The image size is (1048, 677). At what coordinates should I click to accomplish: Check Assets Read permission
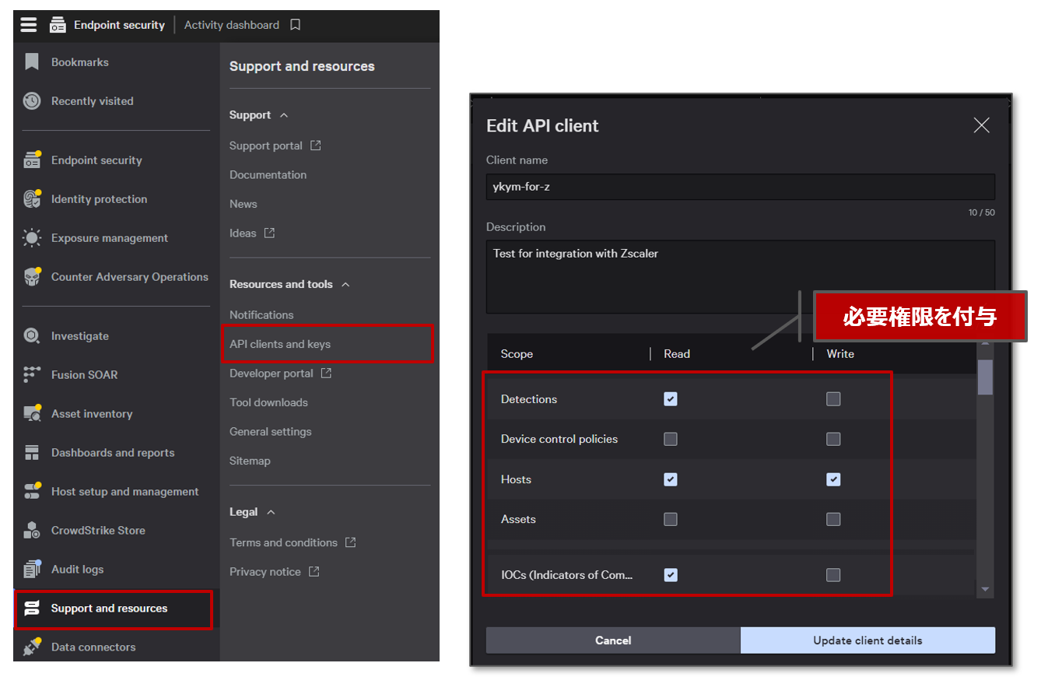click(x=671, y=519)
